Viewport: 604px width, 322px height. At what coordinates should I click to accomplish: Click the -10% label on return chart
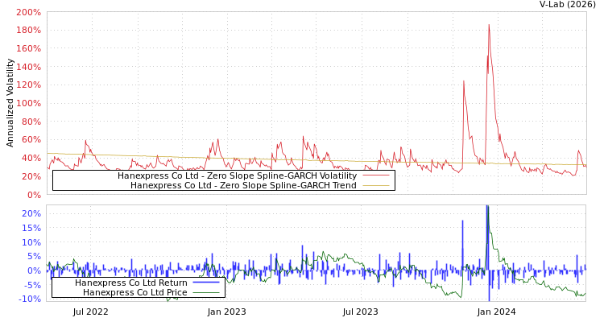coord(29,299)
